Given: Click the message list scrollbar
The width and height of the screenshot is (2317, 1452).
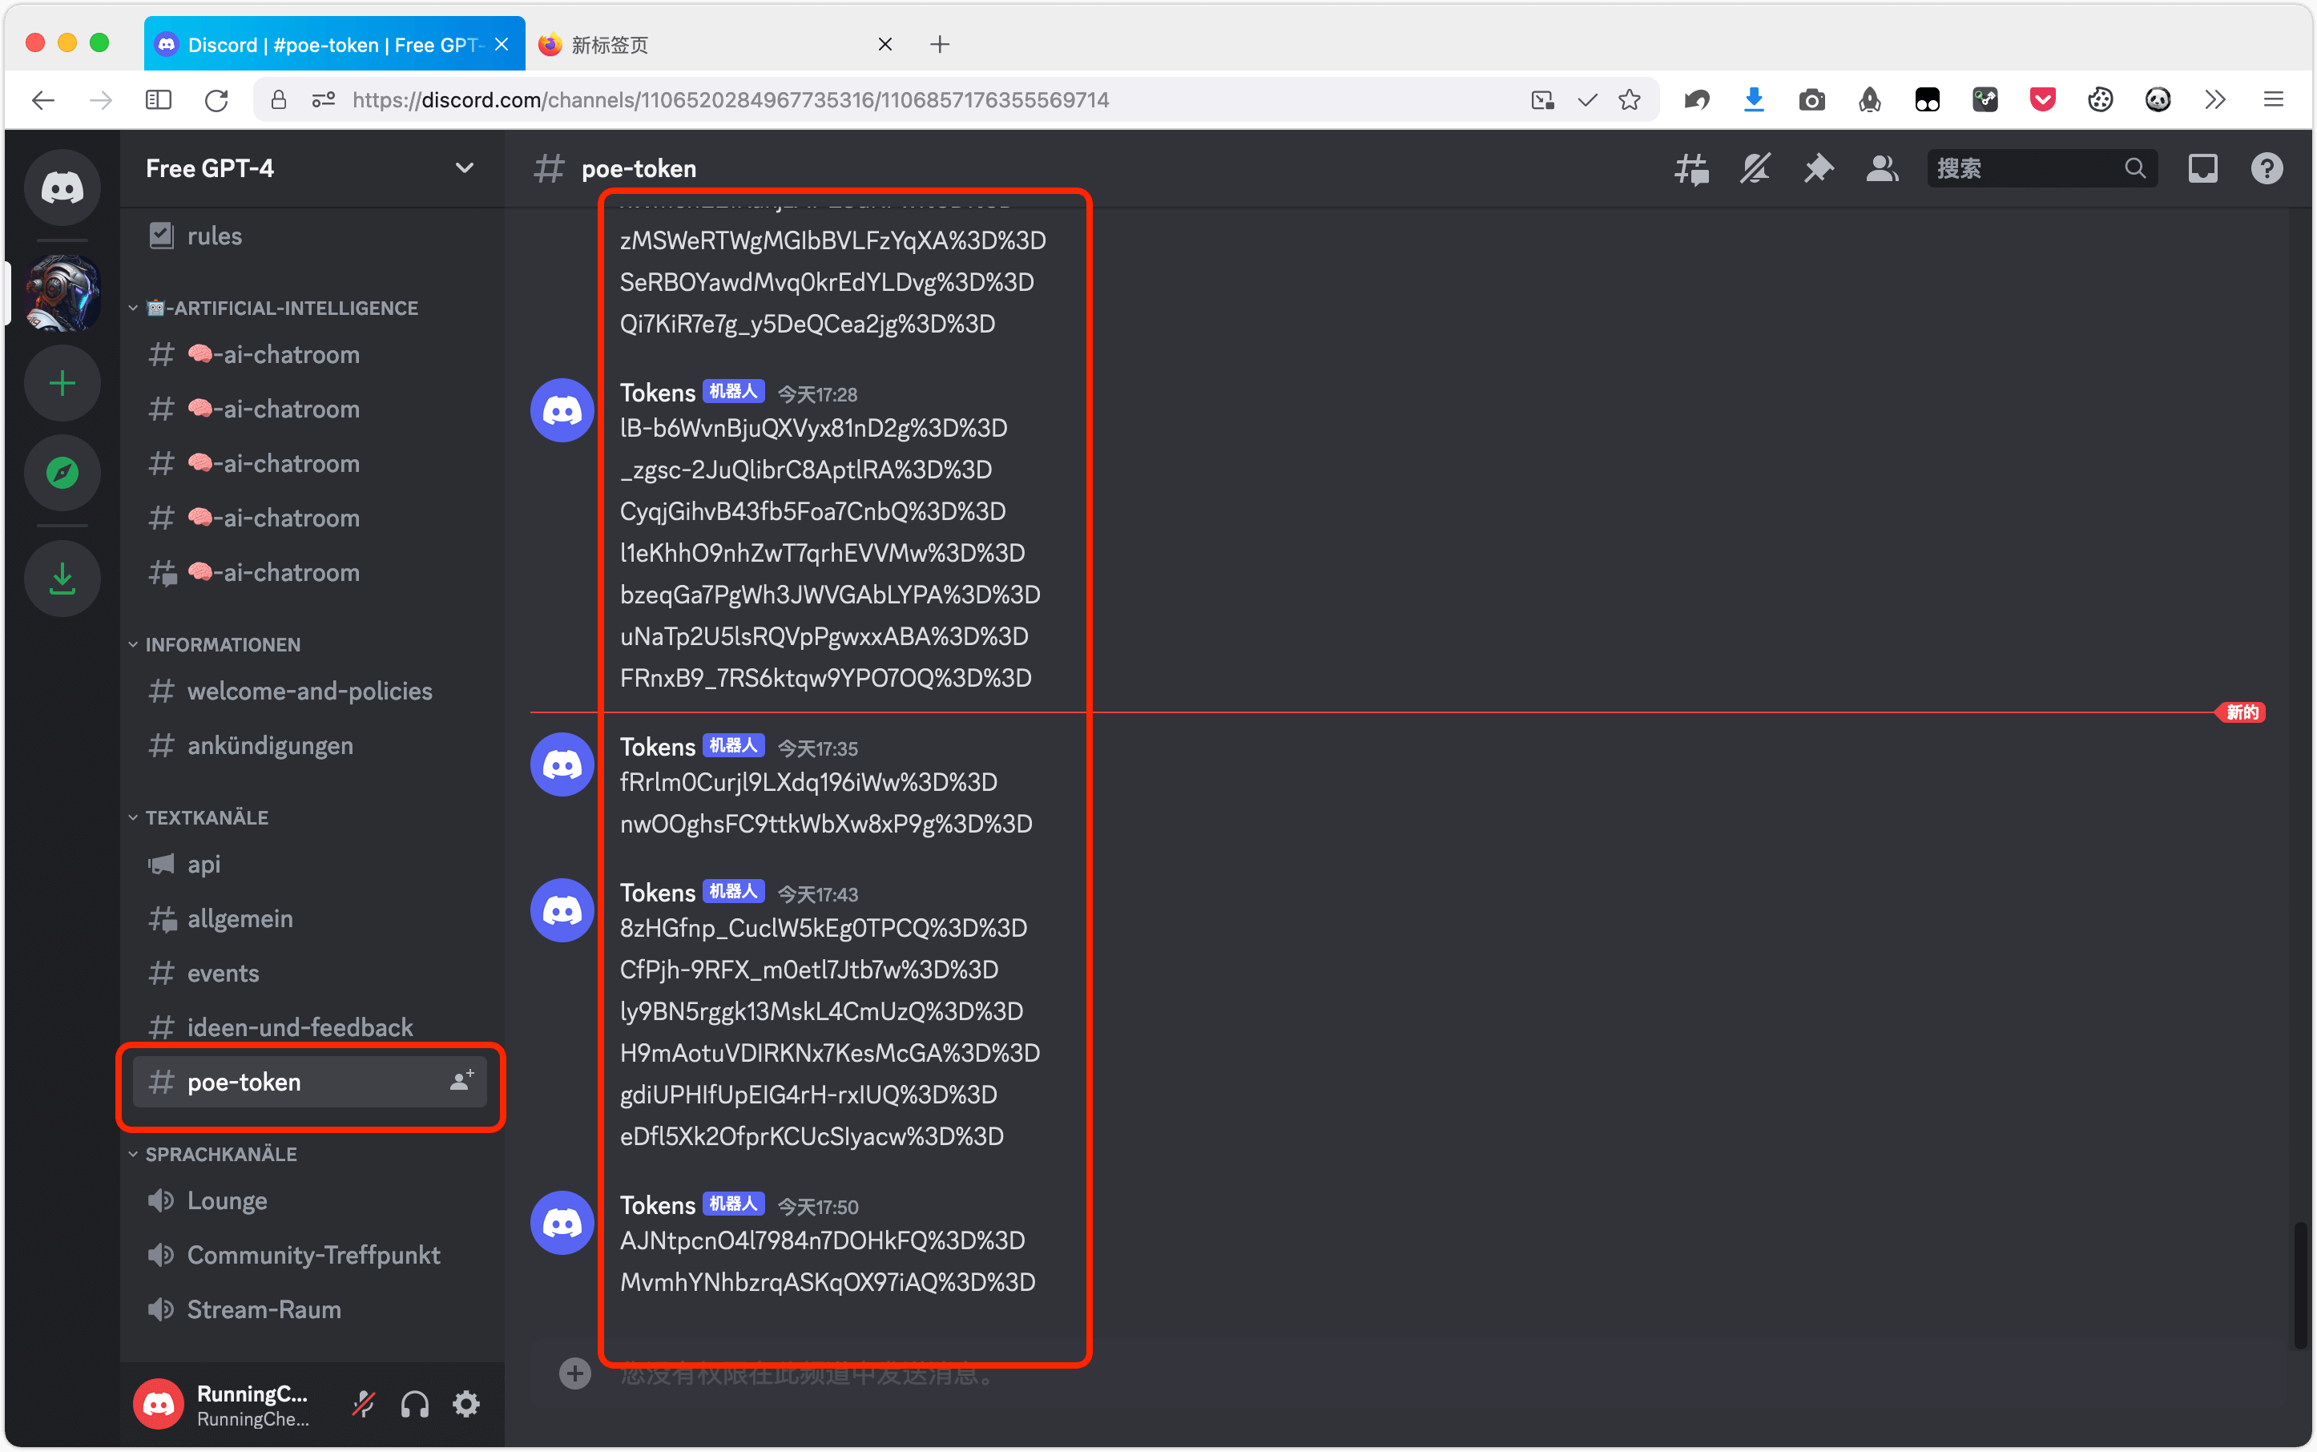Looking at the screenshot, I should [x=2301, y=1285].
